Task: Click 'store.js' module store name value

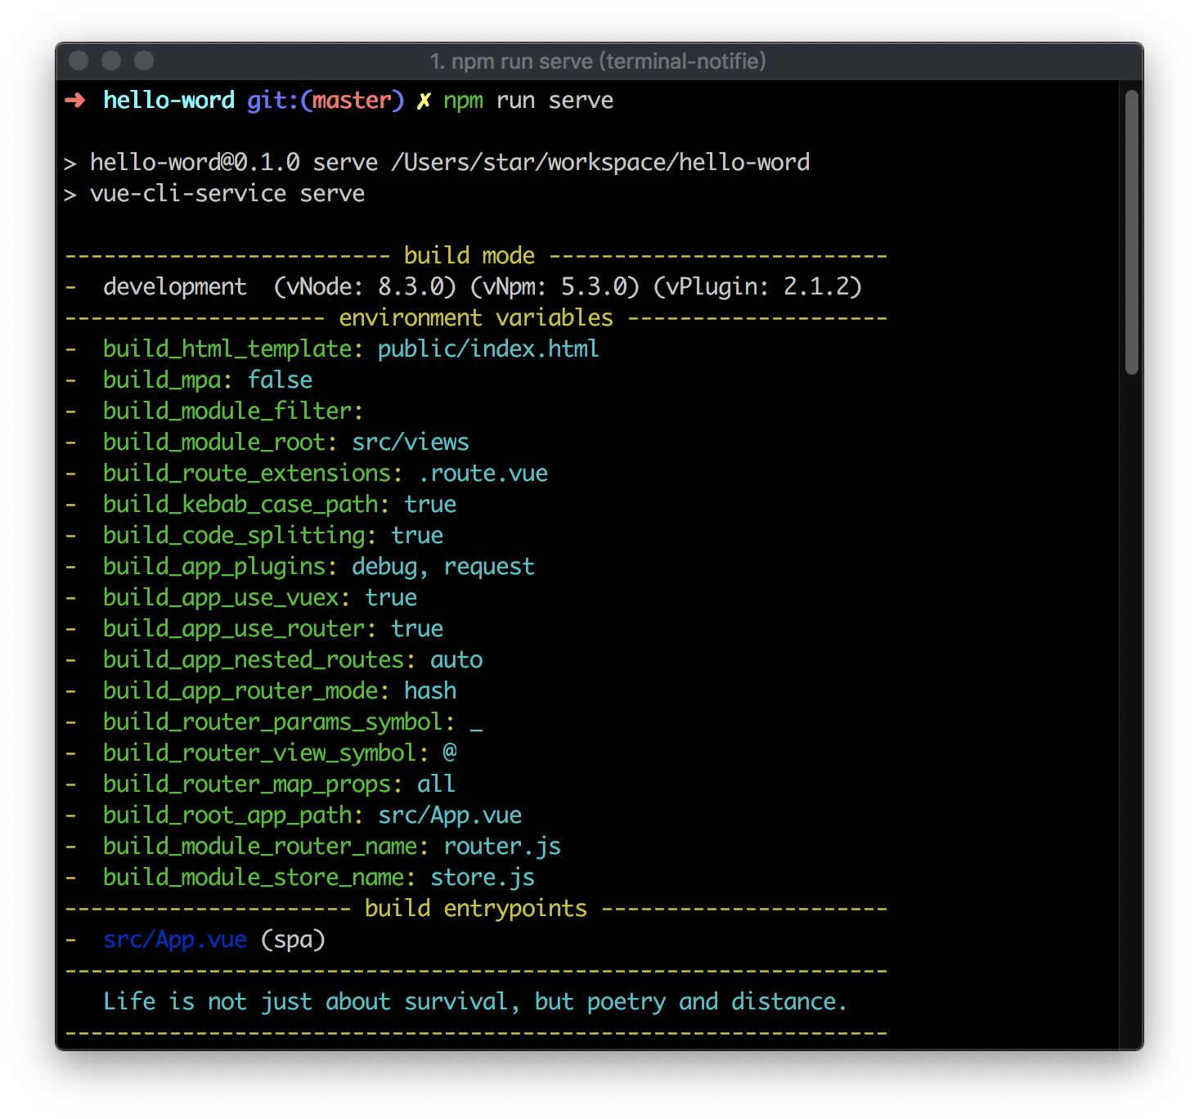Action: (483, 878)
